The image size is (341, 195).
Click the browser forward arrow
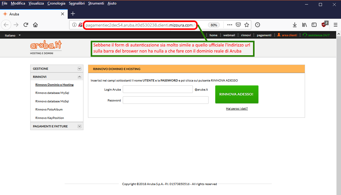pyautogui.click(x=16, y=25)
